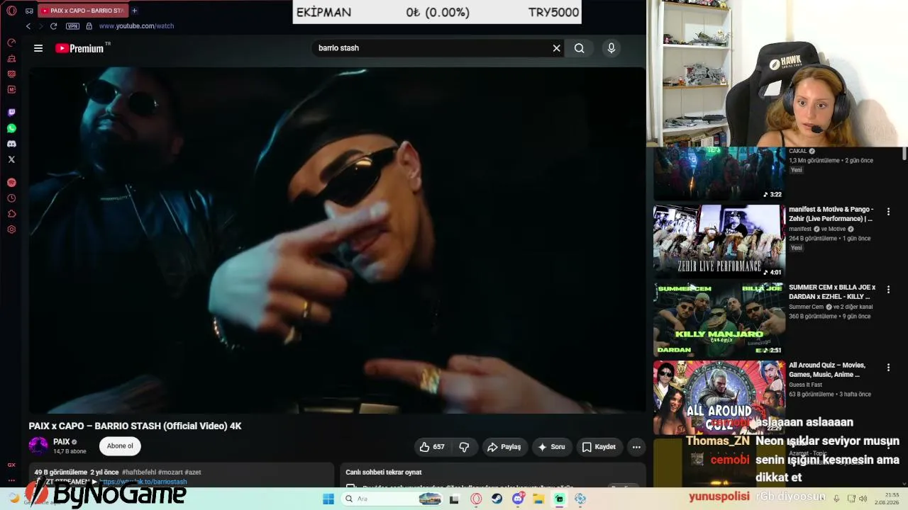Open 'All Around Quiz – Movies' title
Viewport: 908px width, 510px height.
[827, 370]
